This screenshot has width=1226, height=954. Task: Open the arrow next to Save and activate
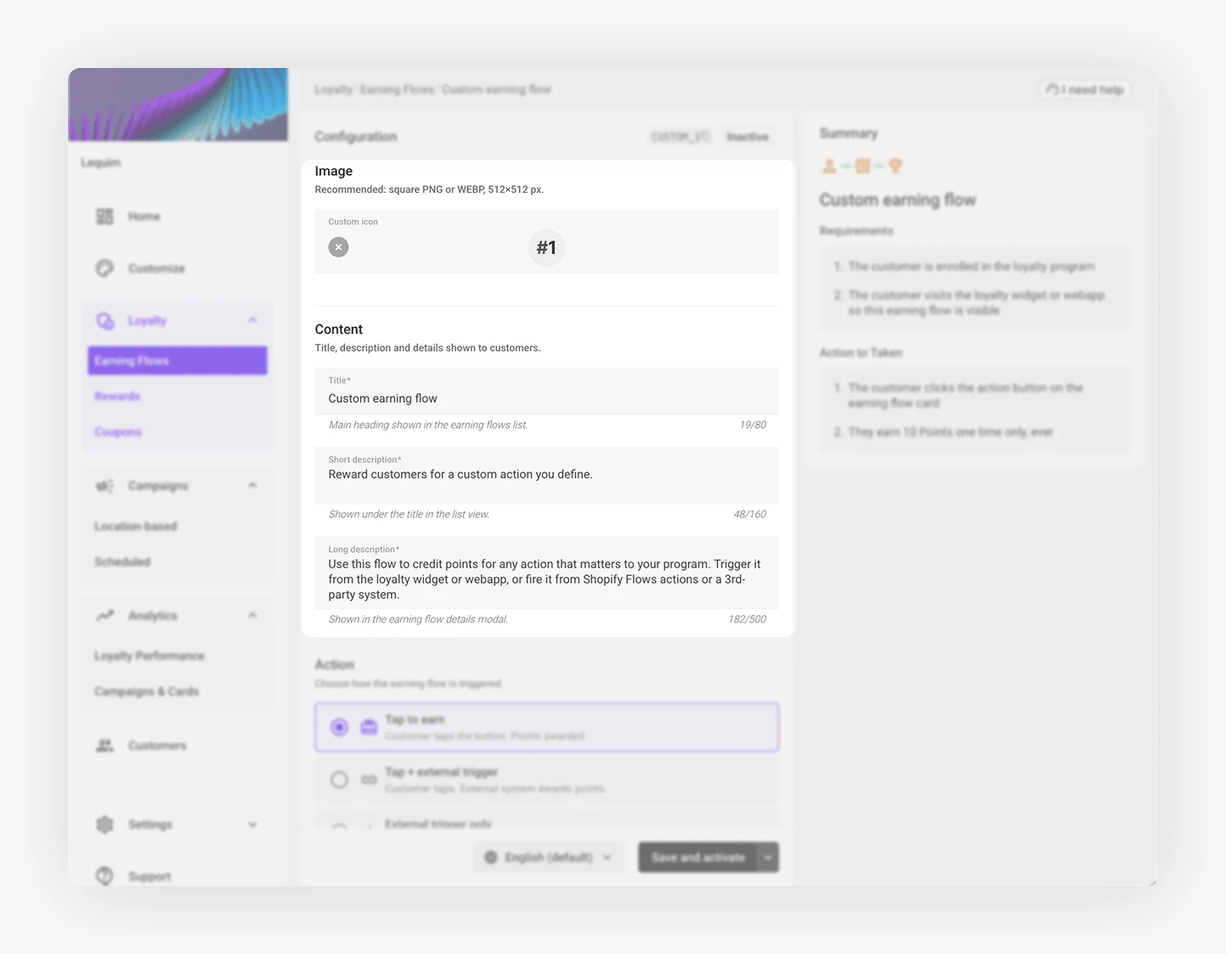[768, 857]
